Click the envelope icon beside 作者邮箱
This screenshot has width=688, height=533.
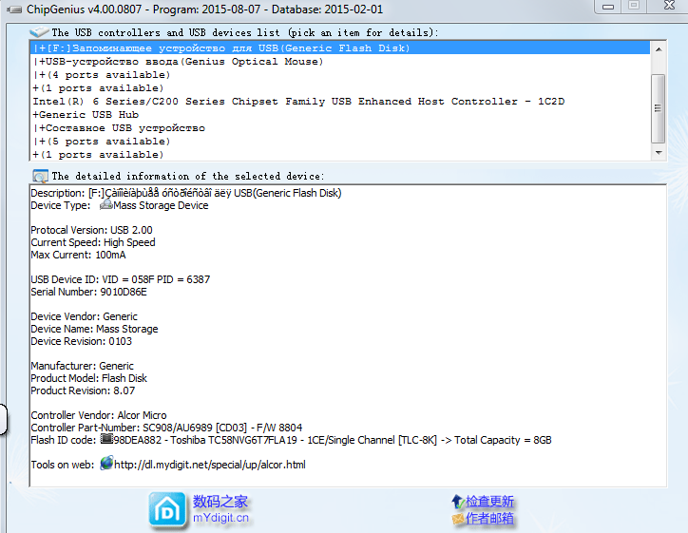457,519
